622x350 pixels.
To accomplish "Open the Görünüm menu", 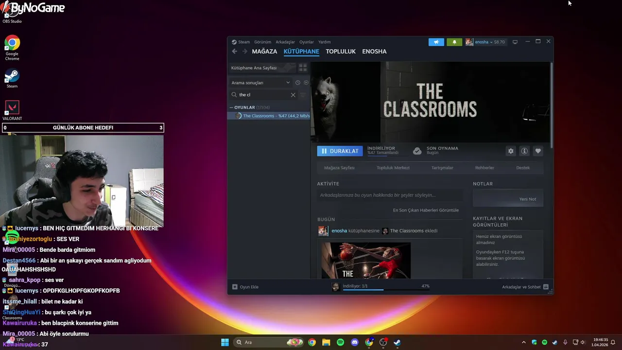I will (x=262, y=42).
